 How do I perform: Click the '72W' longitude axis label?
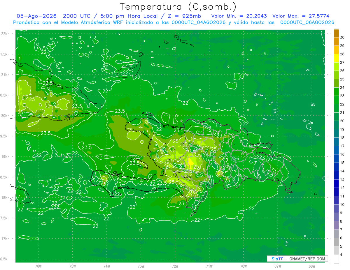point(175,266)
